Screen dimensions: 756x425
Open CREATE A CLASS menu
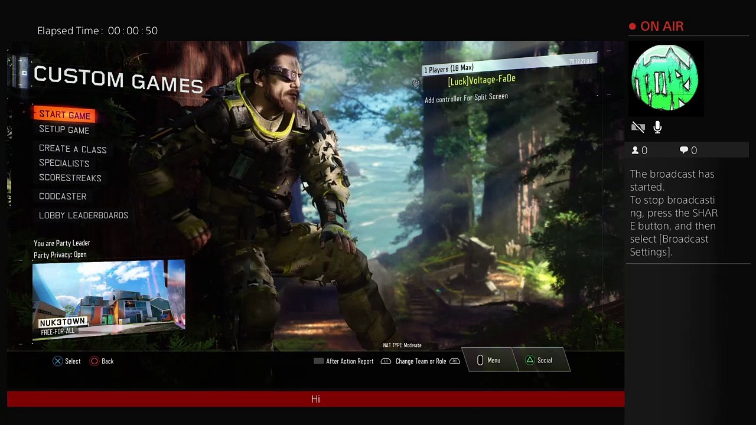73,149
